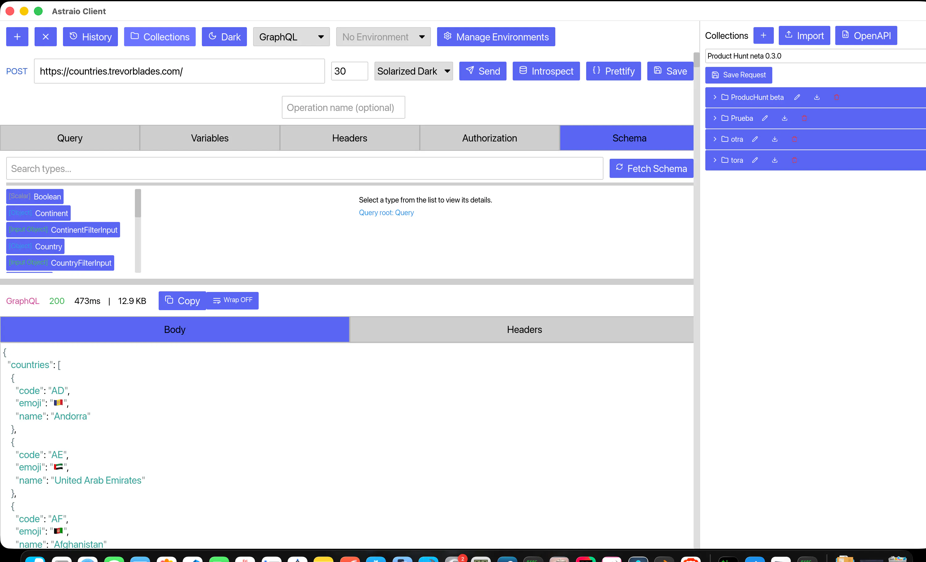The image size is (926, 562).
Task: Show the response Body tab
Action: coord(175,329)
